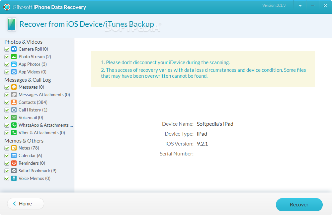Select the Contacts (384) label
The width and height of the screenshot is (332, 215).
[33, 102]
